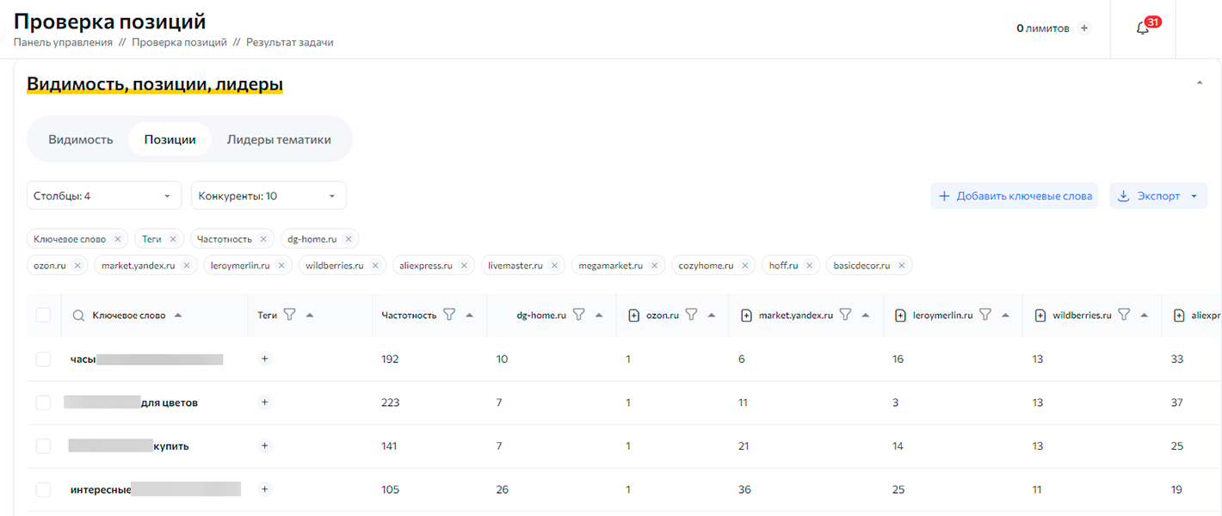Click the page icon before wildberries.ru header
Viewport: 1222px width, 516px height.
click(x=1040, y=316)
